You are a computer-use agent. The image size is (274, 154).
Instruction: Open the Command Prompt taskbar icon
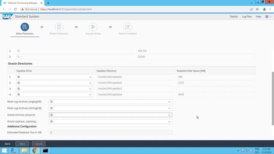tap(45, 151)
